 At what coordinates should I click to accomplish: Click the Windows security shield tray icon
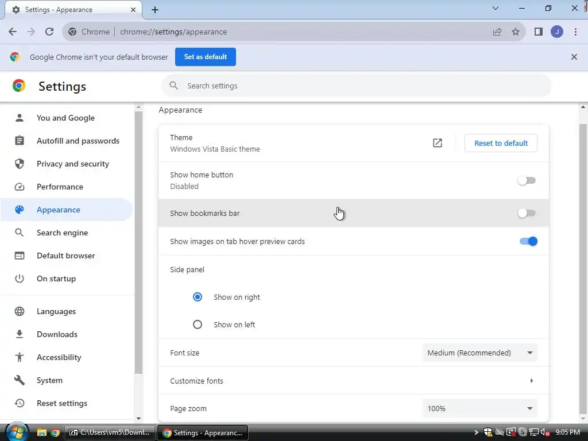(488, 432)
